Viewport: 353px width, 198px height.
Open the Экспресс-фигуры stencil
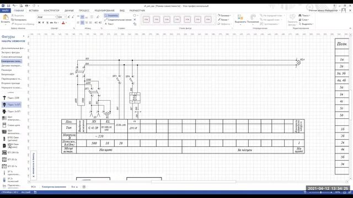tap(11, 52)
